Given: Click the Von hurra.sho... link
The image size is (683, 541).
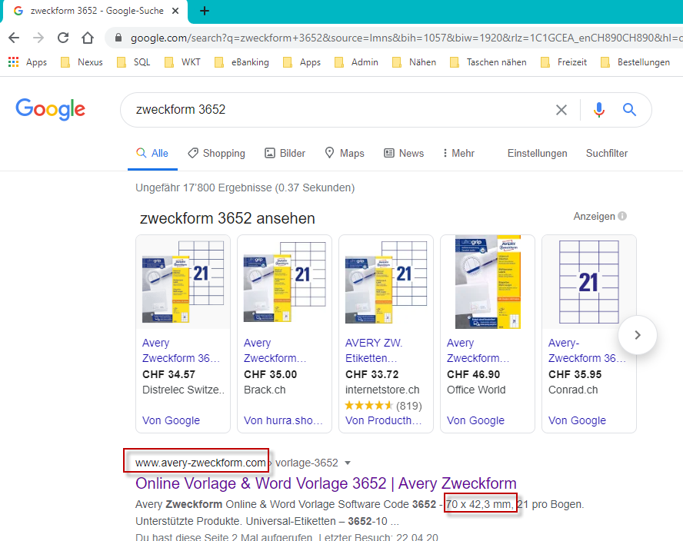Looking at the screenshot, I should coord(283,420).
